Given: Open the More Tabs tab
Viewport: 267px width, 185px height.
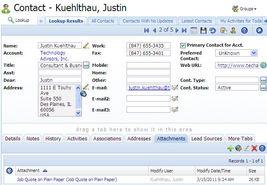Looking at the screenshot, I should click(x=240, y=138).
